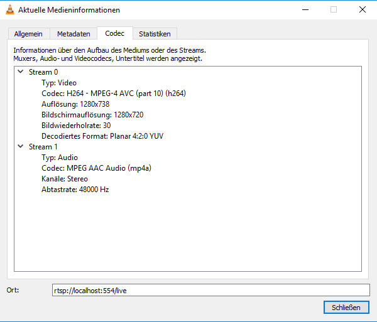Screen dimensions: 377x322
Task: Select the Auflösung: 1280x738 row
Action: tap(75, 104)
